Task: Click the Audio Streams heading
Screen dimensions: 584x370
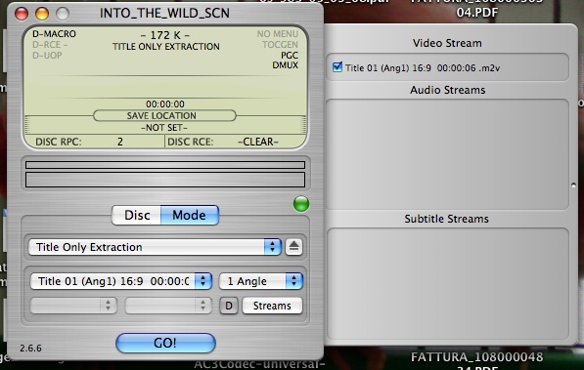Action: 448,90
